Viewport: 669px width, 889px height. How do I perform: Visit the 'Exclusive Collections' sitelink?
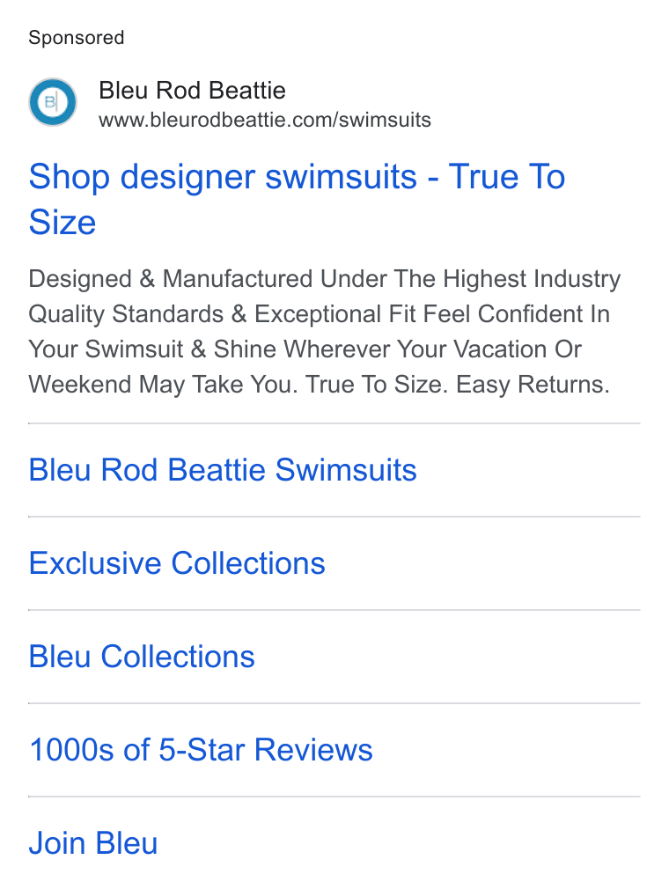click(x=177, y=563)
